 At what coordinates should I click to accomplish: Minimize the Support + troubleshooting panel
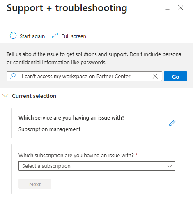tap(168, 9)
